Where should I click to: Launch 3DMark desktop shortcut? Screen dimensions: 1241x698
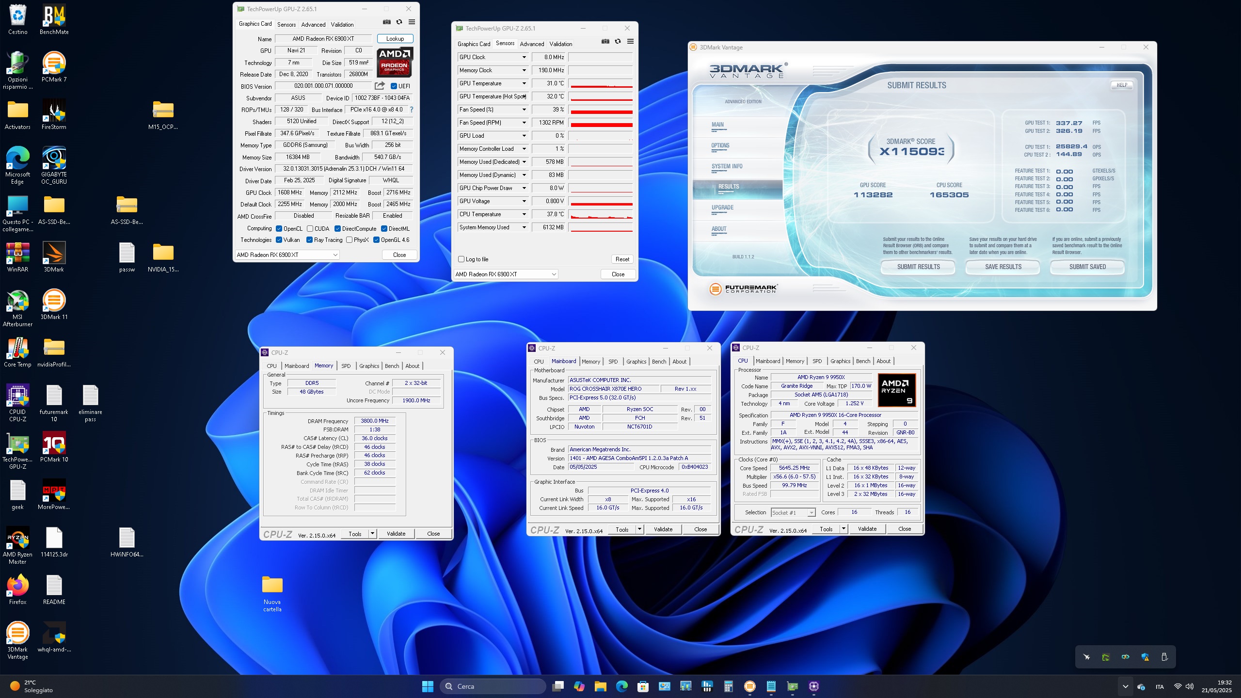pyautogui.click(x=54, y=257)
